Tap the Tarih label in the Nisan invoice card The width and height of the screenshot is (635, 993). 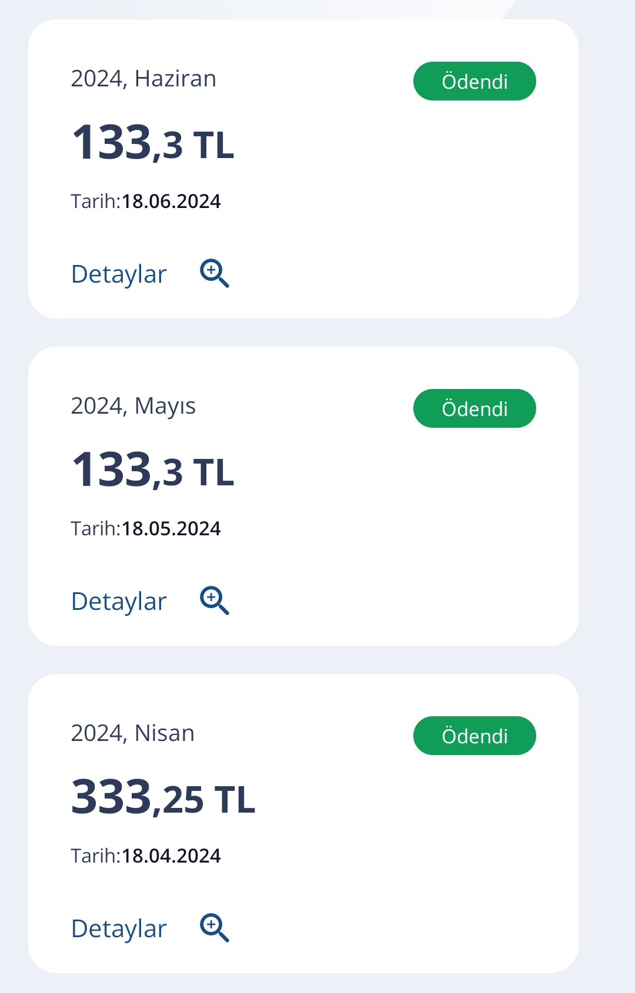click(96, 856)
